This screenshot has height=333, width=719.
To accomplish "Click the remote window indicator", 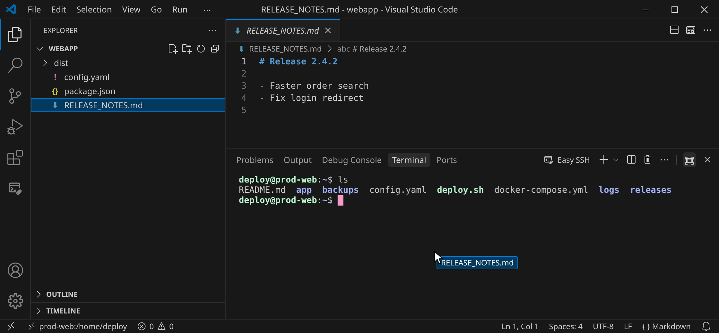I will point(11,326).
